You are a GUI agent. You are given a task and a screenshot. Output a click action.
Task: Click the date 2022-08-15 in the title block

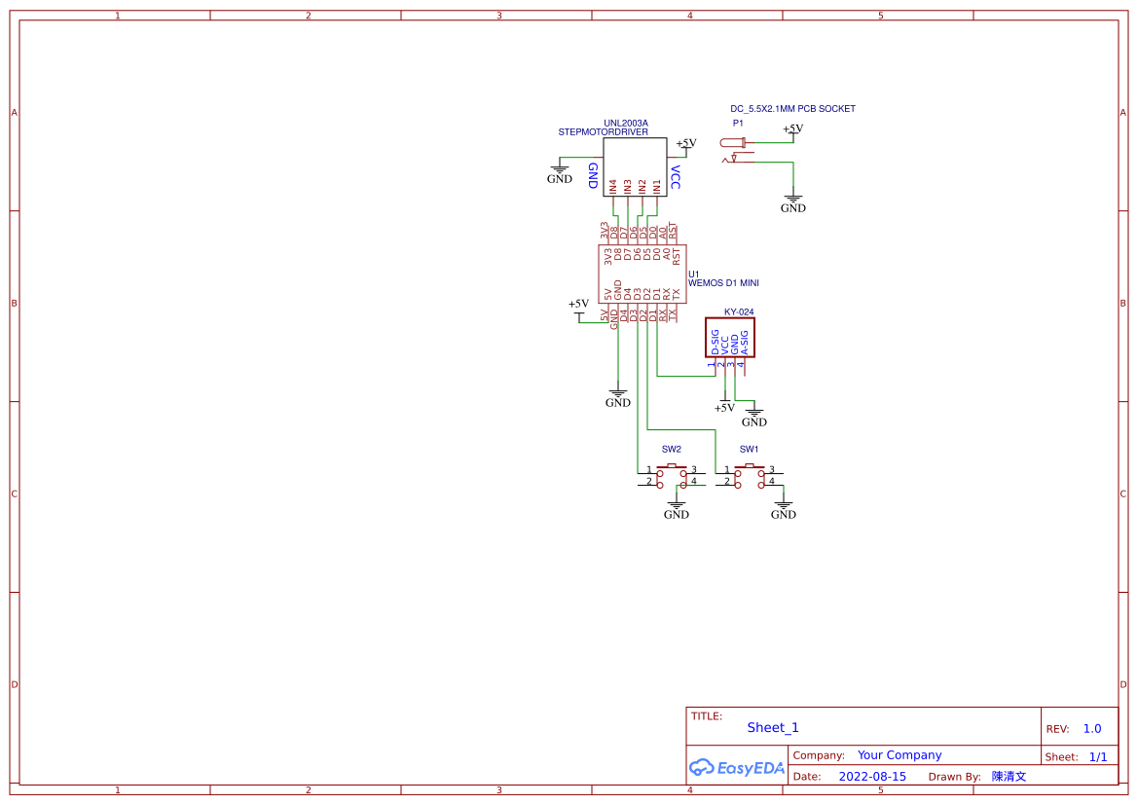click(x=872, y=776)
